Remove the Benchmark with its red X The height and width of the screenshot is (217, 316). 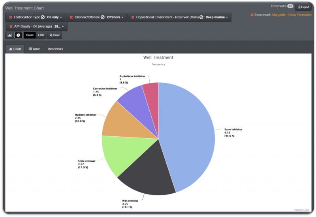click(x=252, y=15)
